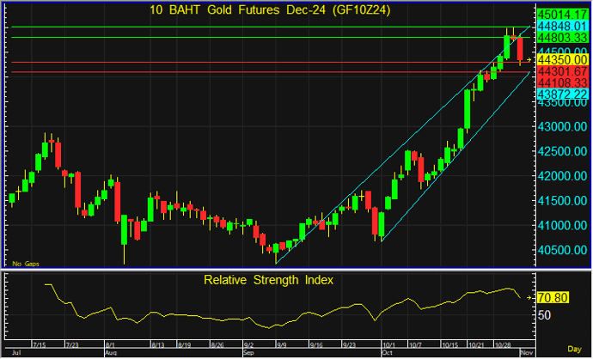Select the 7/15 date on time axis
This screenshot has height=359, width=593.
tap(40, 344)
